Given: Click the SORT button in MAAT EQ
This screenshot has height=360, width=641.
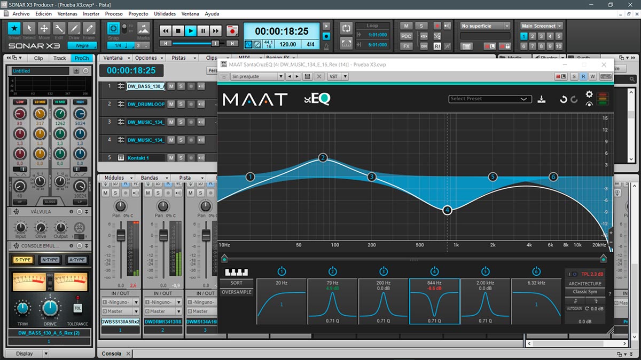Looking at the screenshot, I should pyautogui.click(x=236, y=283).
